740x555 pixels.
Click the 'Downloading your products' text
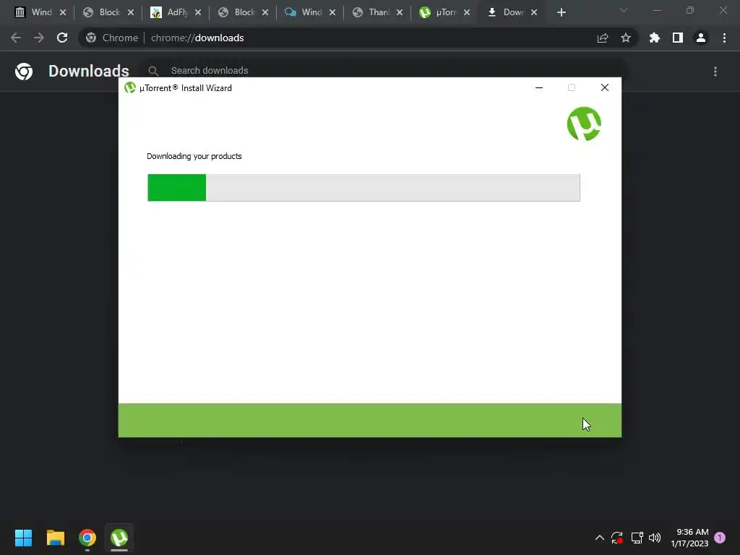[194, 156]
